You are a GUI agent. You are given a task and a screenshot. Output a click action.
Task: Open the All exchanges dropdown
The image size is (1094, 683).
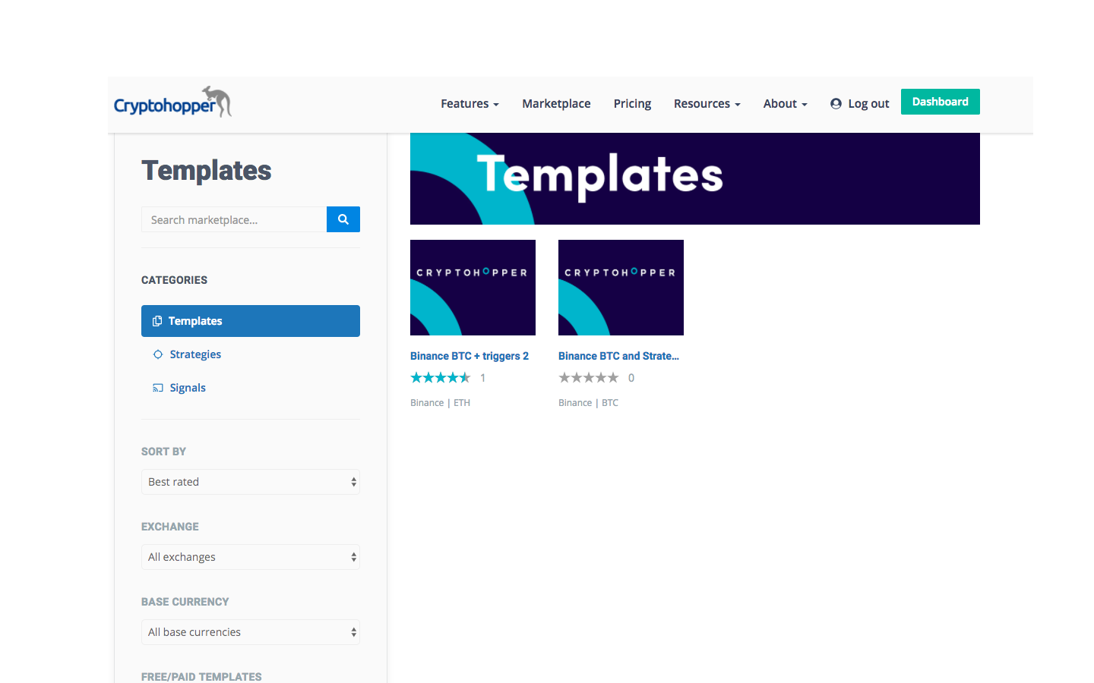click(251, 557)
